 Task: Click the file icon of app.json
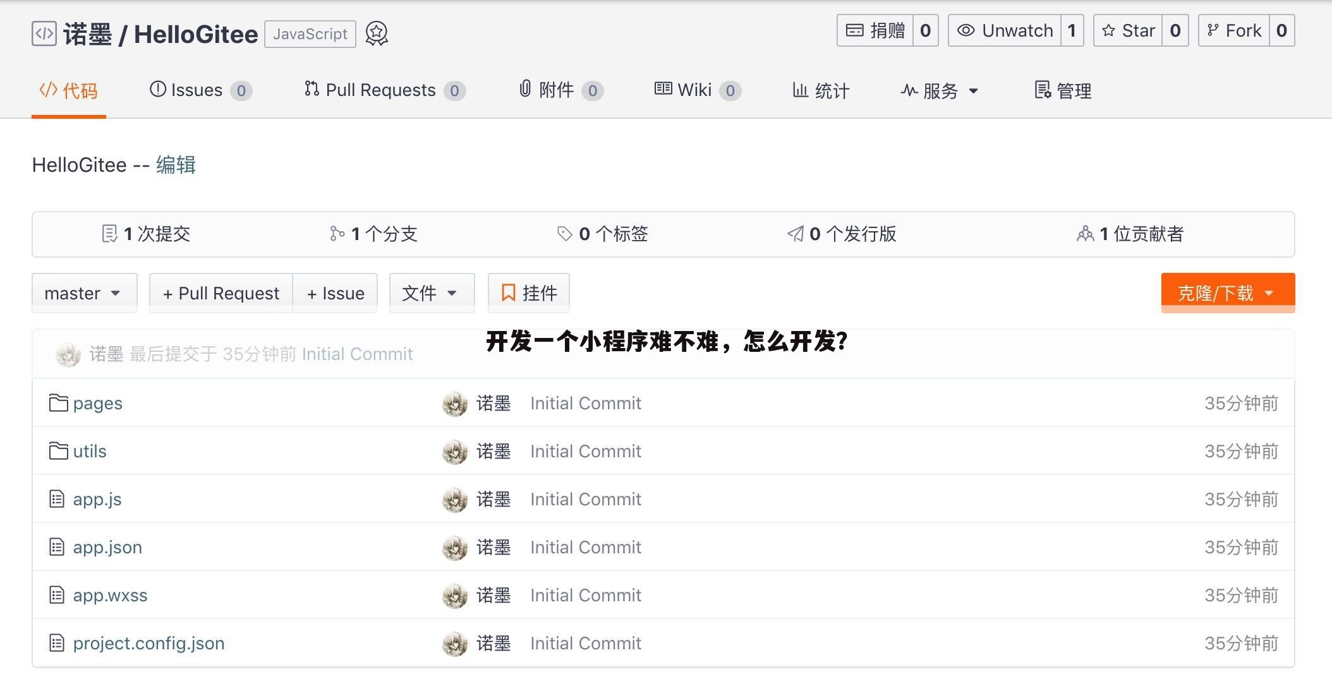pos(57,547)
